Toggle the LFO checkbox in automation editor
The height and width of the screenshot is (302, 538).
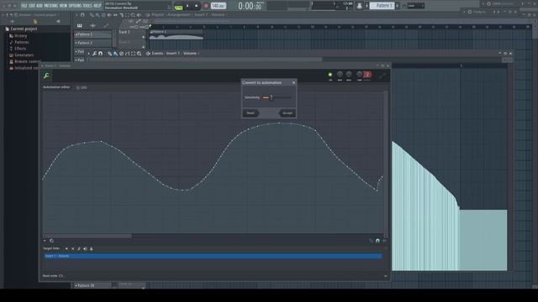tap(78, 87)
